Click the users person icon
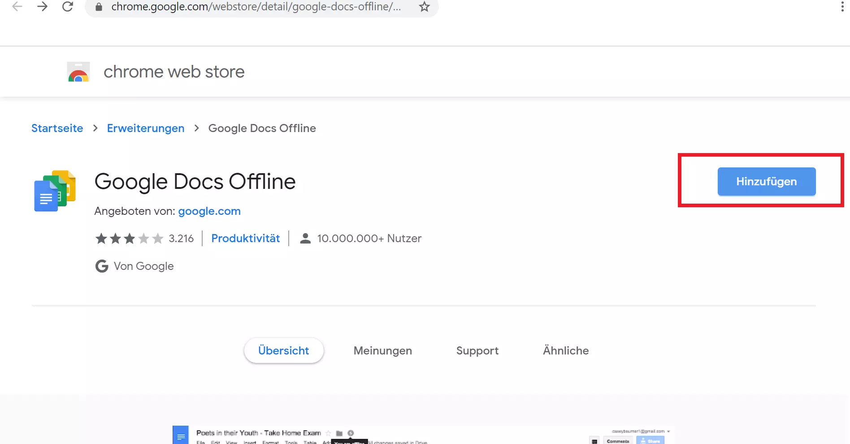The height and width of the screenshot is (444, 850). coord(305,239)
